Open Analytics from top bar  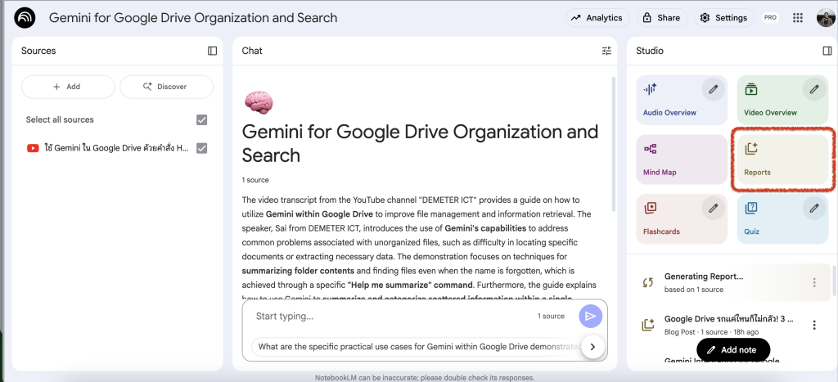click(x=597, y=18)
